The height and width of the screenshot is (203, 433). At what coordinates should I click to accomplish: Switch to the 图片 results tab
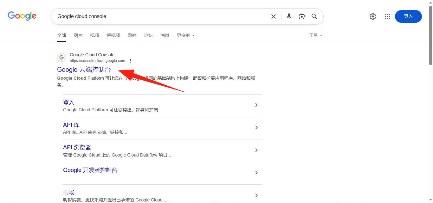coord(78,35)
